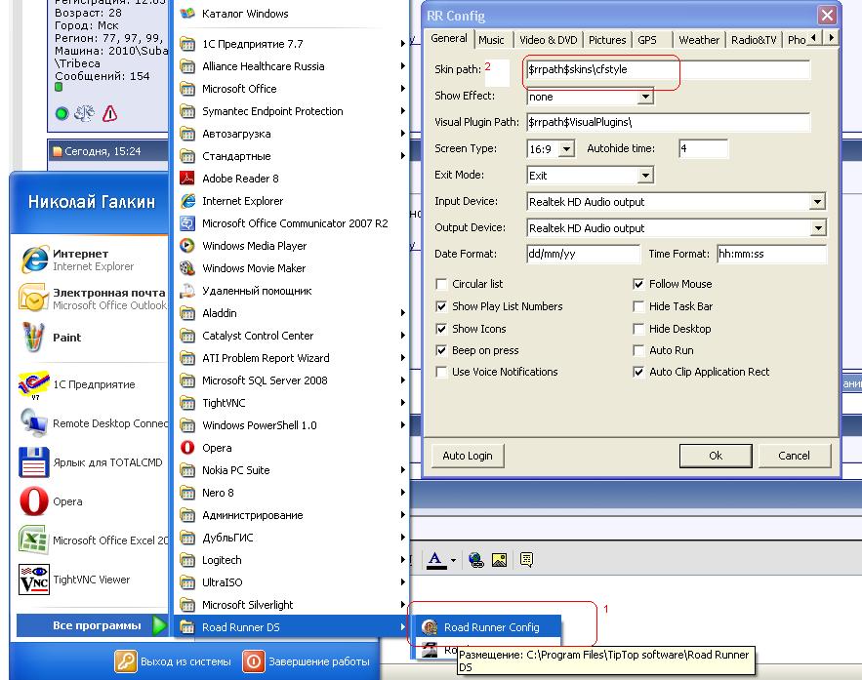
Task: Click the font color A swatch
Action: [x=435, y=560]
